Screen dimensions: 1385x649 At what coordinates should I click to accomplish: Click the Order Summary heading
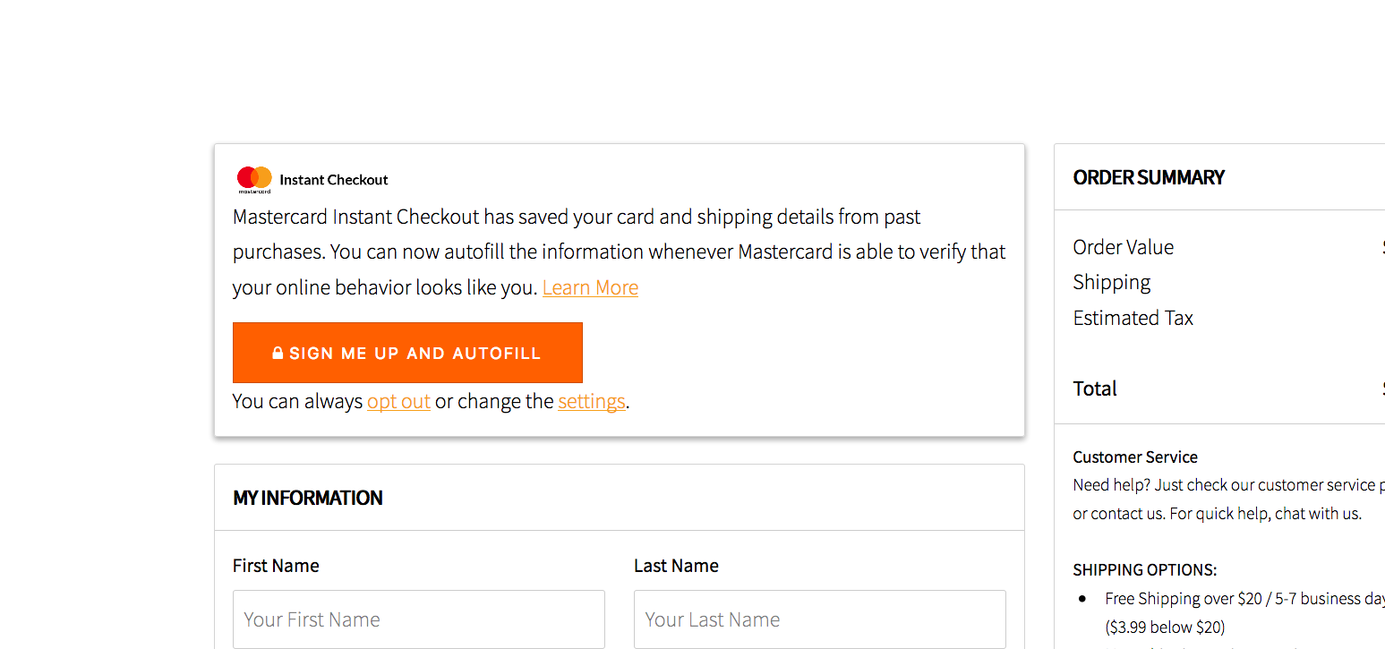tap(1149, 177)
